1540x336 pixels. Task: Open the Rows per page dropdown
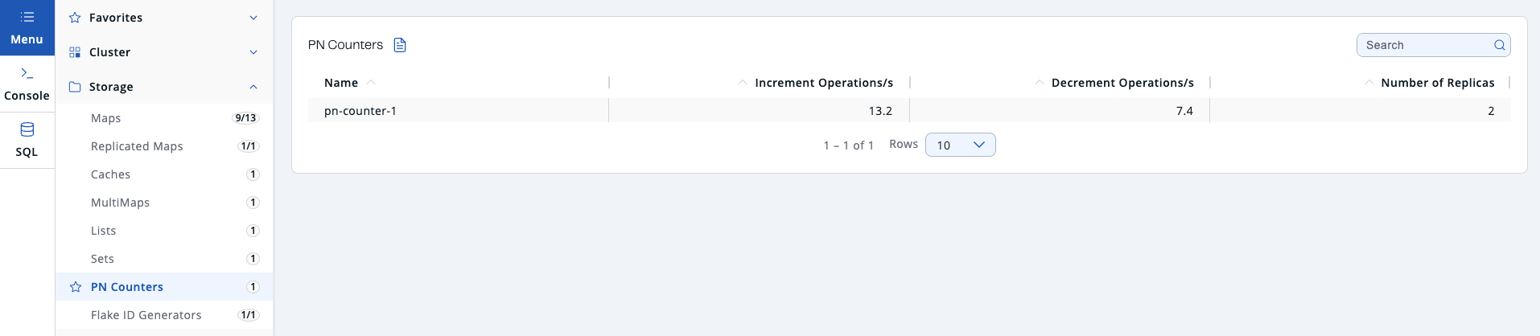pyautogui.click(x=960, y=145)
